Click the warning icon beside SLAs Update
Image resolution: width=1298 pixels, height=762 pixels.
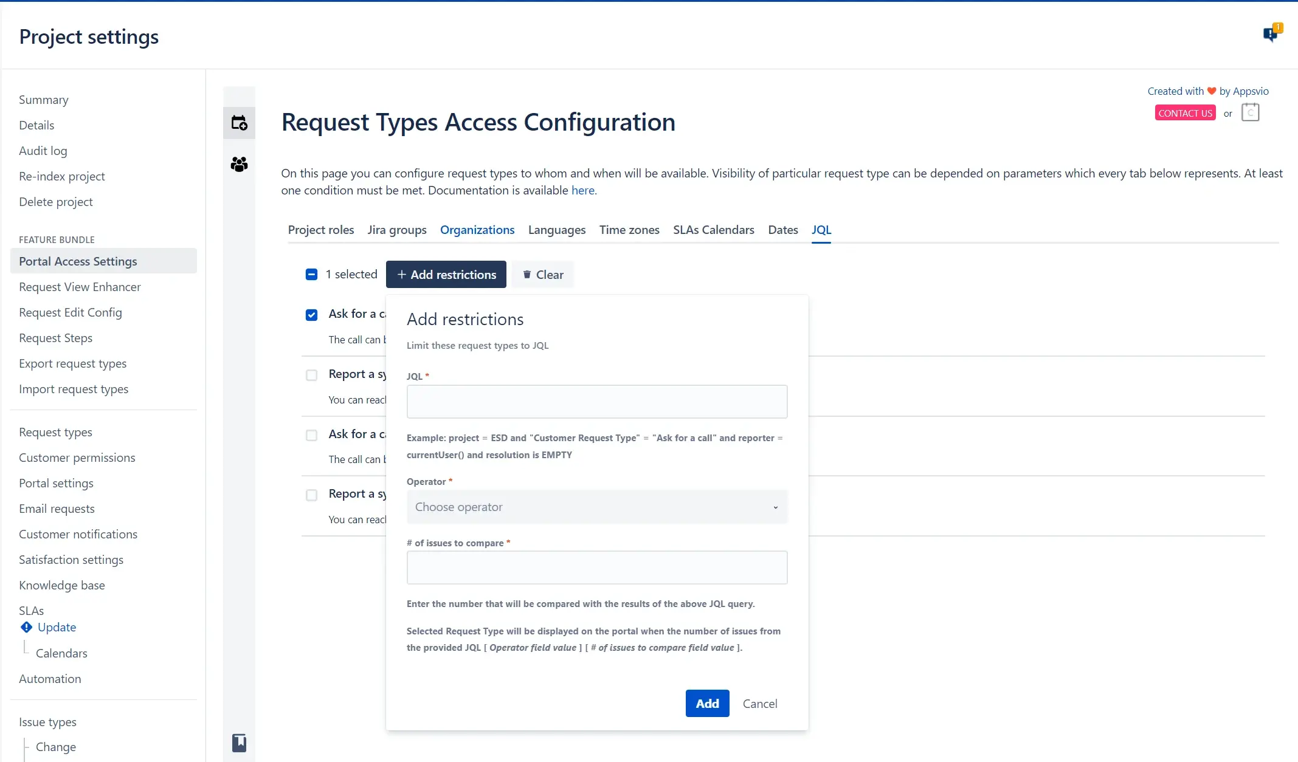point(26,627)
